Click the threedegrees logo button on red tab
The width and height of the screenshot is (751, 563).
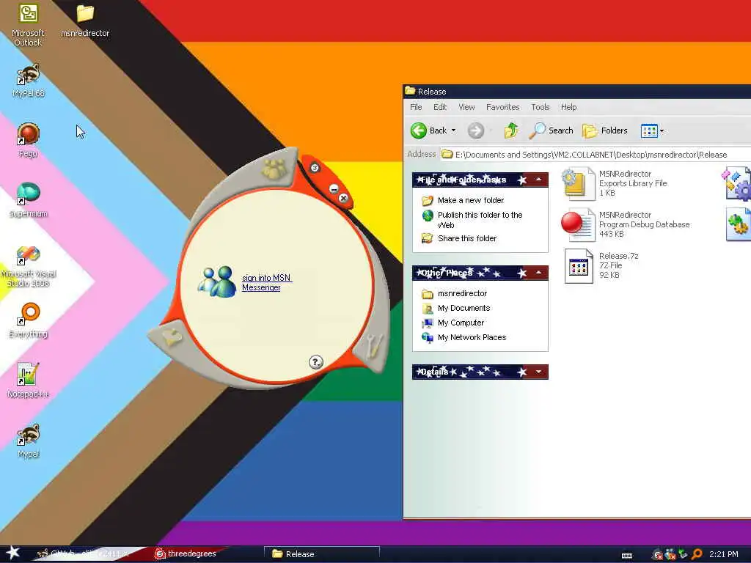[315, 168]
